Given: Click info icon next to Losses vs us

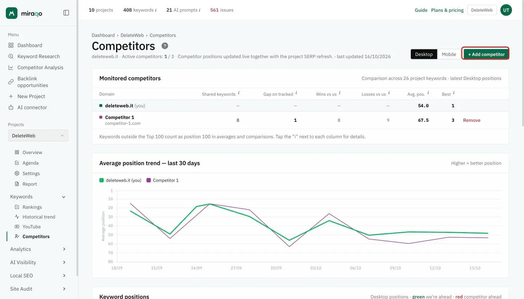Looking at the screenshot, I should coord(389,93).
